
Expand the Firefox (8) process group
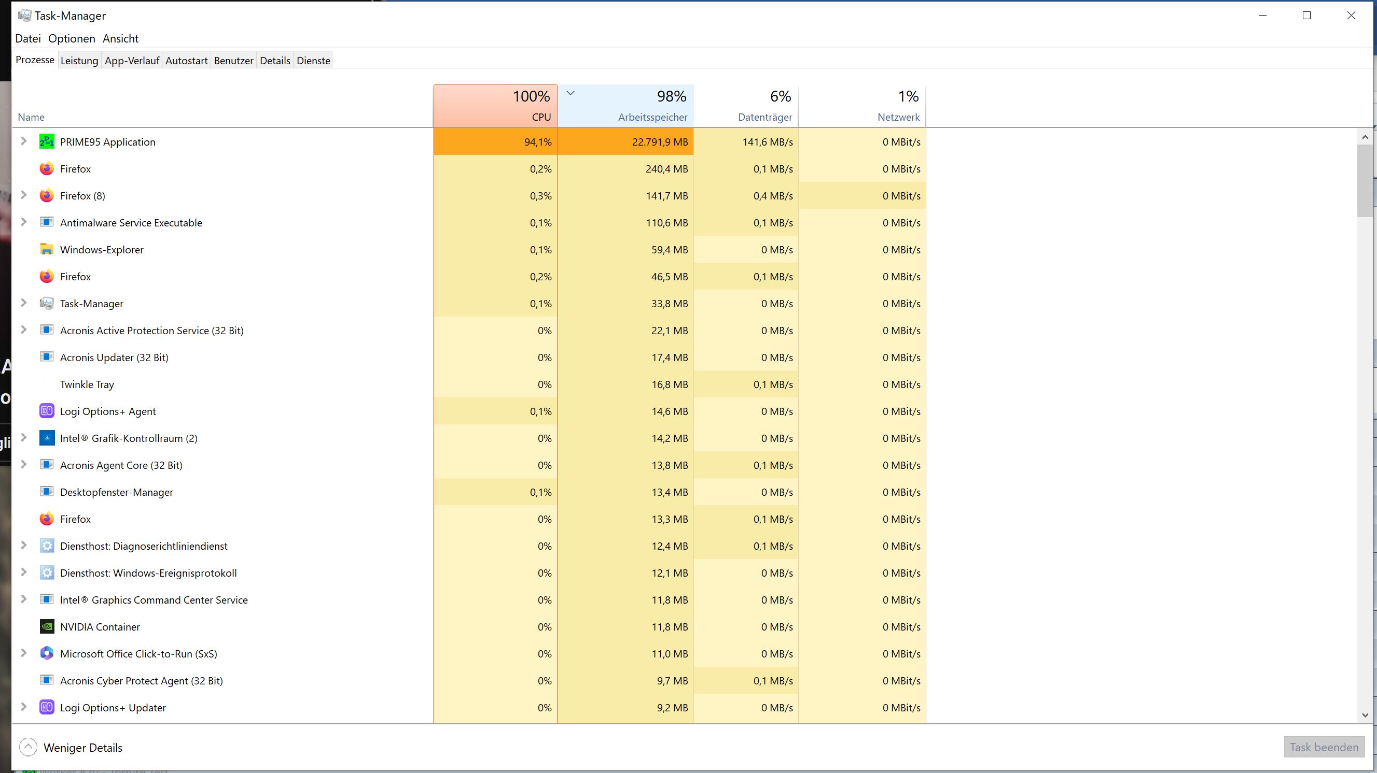pyautogui.click(x=23, y=195)
